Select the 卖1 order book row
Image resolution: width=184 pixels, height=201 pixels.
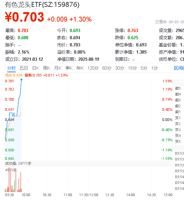tap(178, 112)
